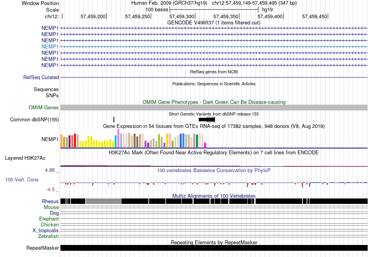Click the 100 bases scale bar
The width and height of the screenshot is (368, 257).
(214, 10)
